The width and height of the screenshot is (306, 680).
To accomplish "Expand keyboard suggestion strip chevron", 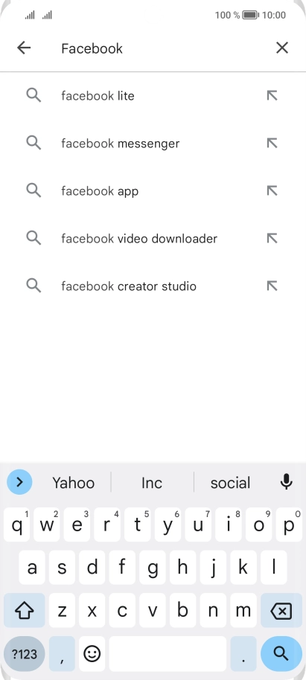I will (19, 482).
